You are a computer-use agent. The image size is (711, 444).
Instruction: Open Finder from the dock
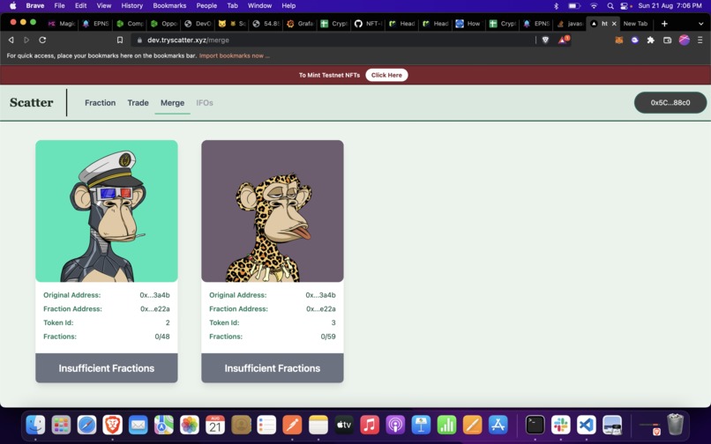click(x=35, y=425)
